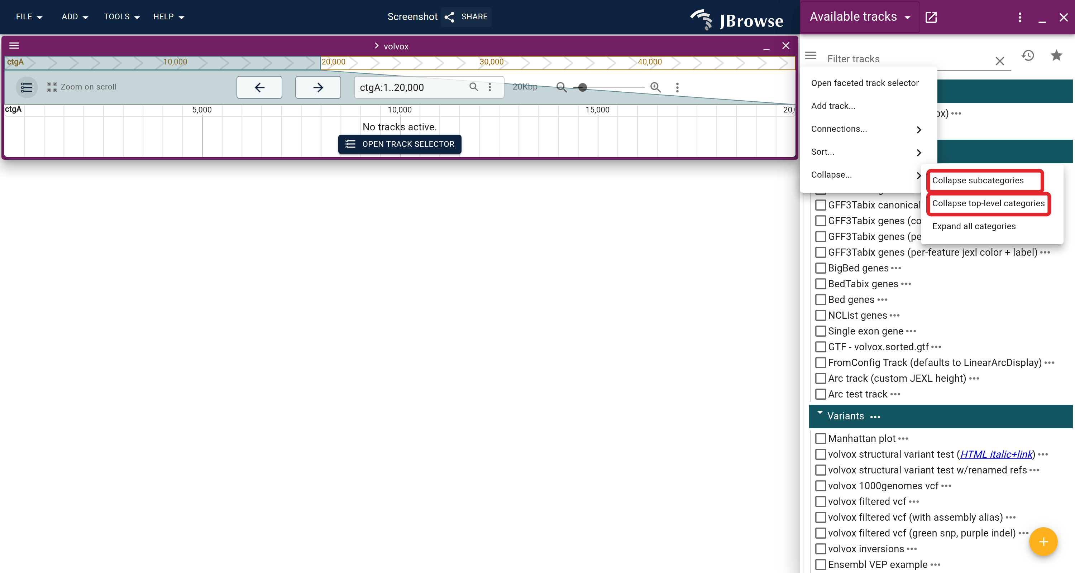Open the Available tracks widget dropdown
This screenshot has height=573, width=1075.
(x=860, y=17)
